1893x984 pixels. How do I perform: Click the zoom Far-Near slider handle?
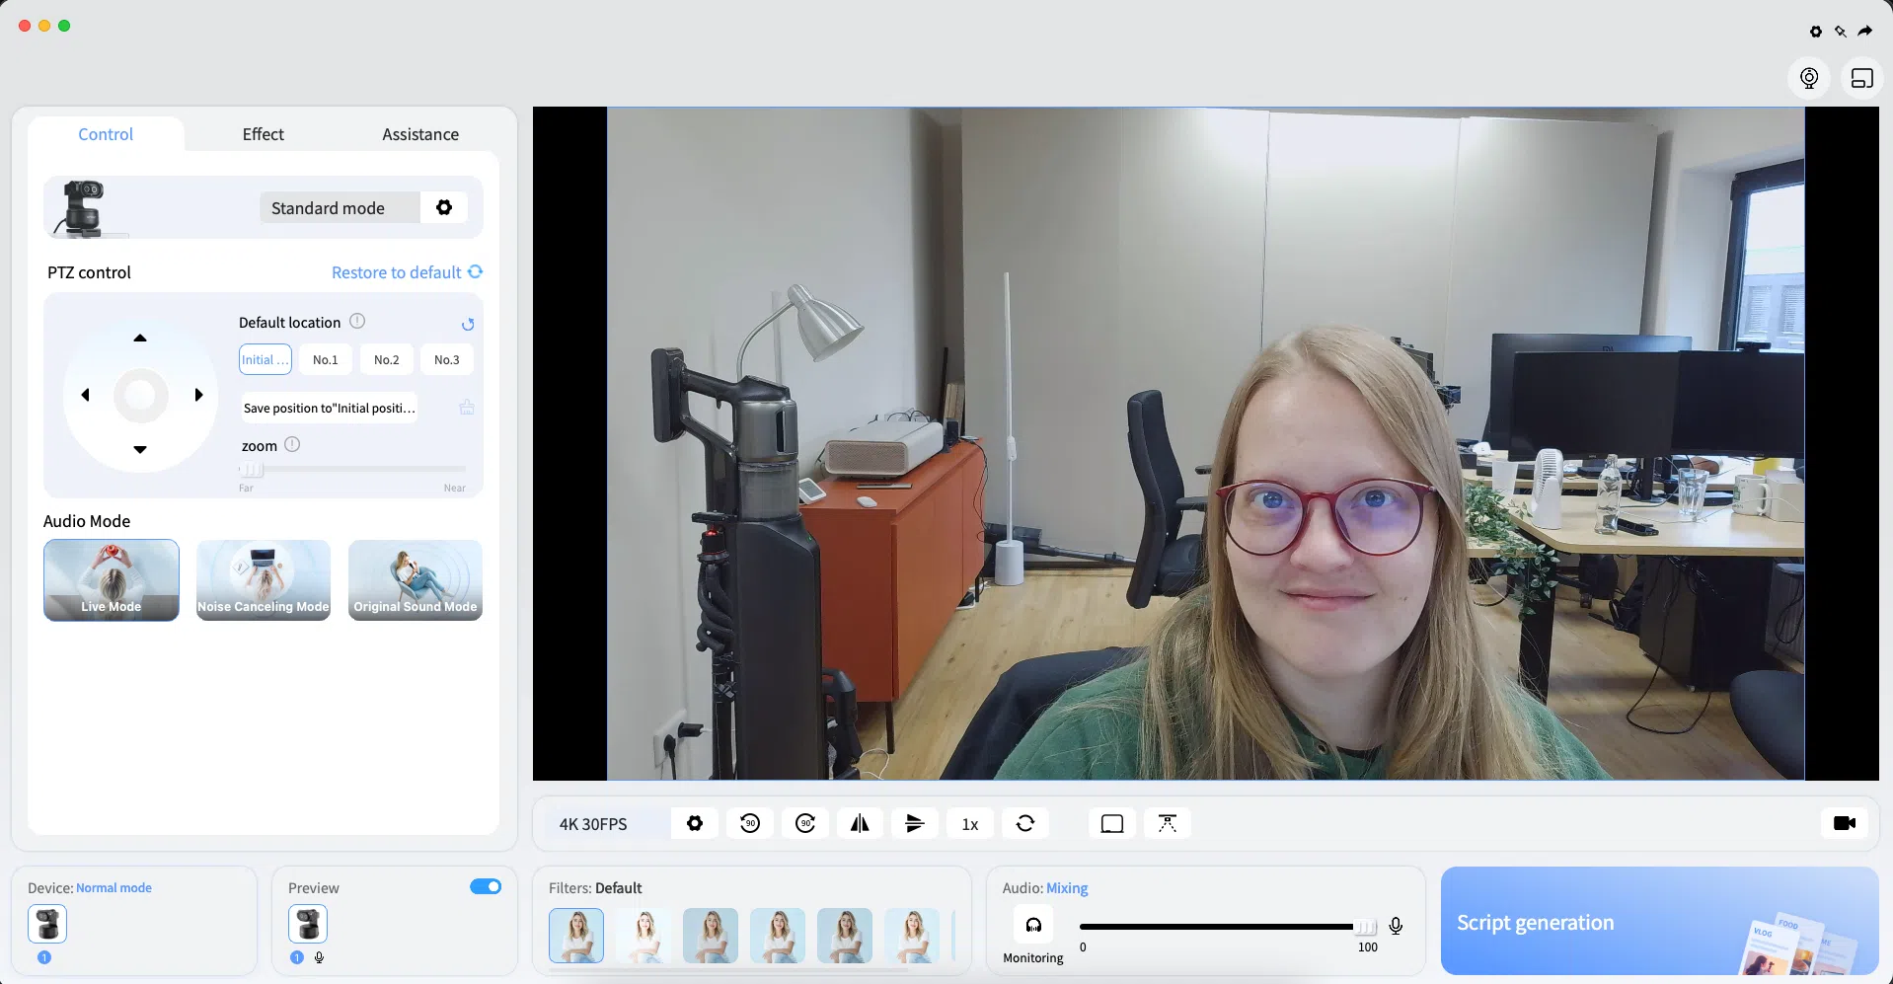click(x=253, y=470)
